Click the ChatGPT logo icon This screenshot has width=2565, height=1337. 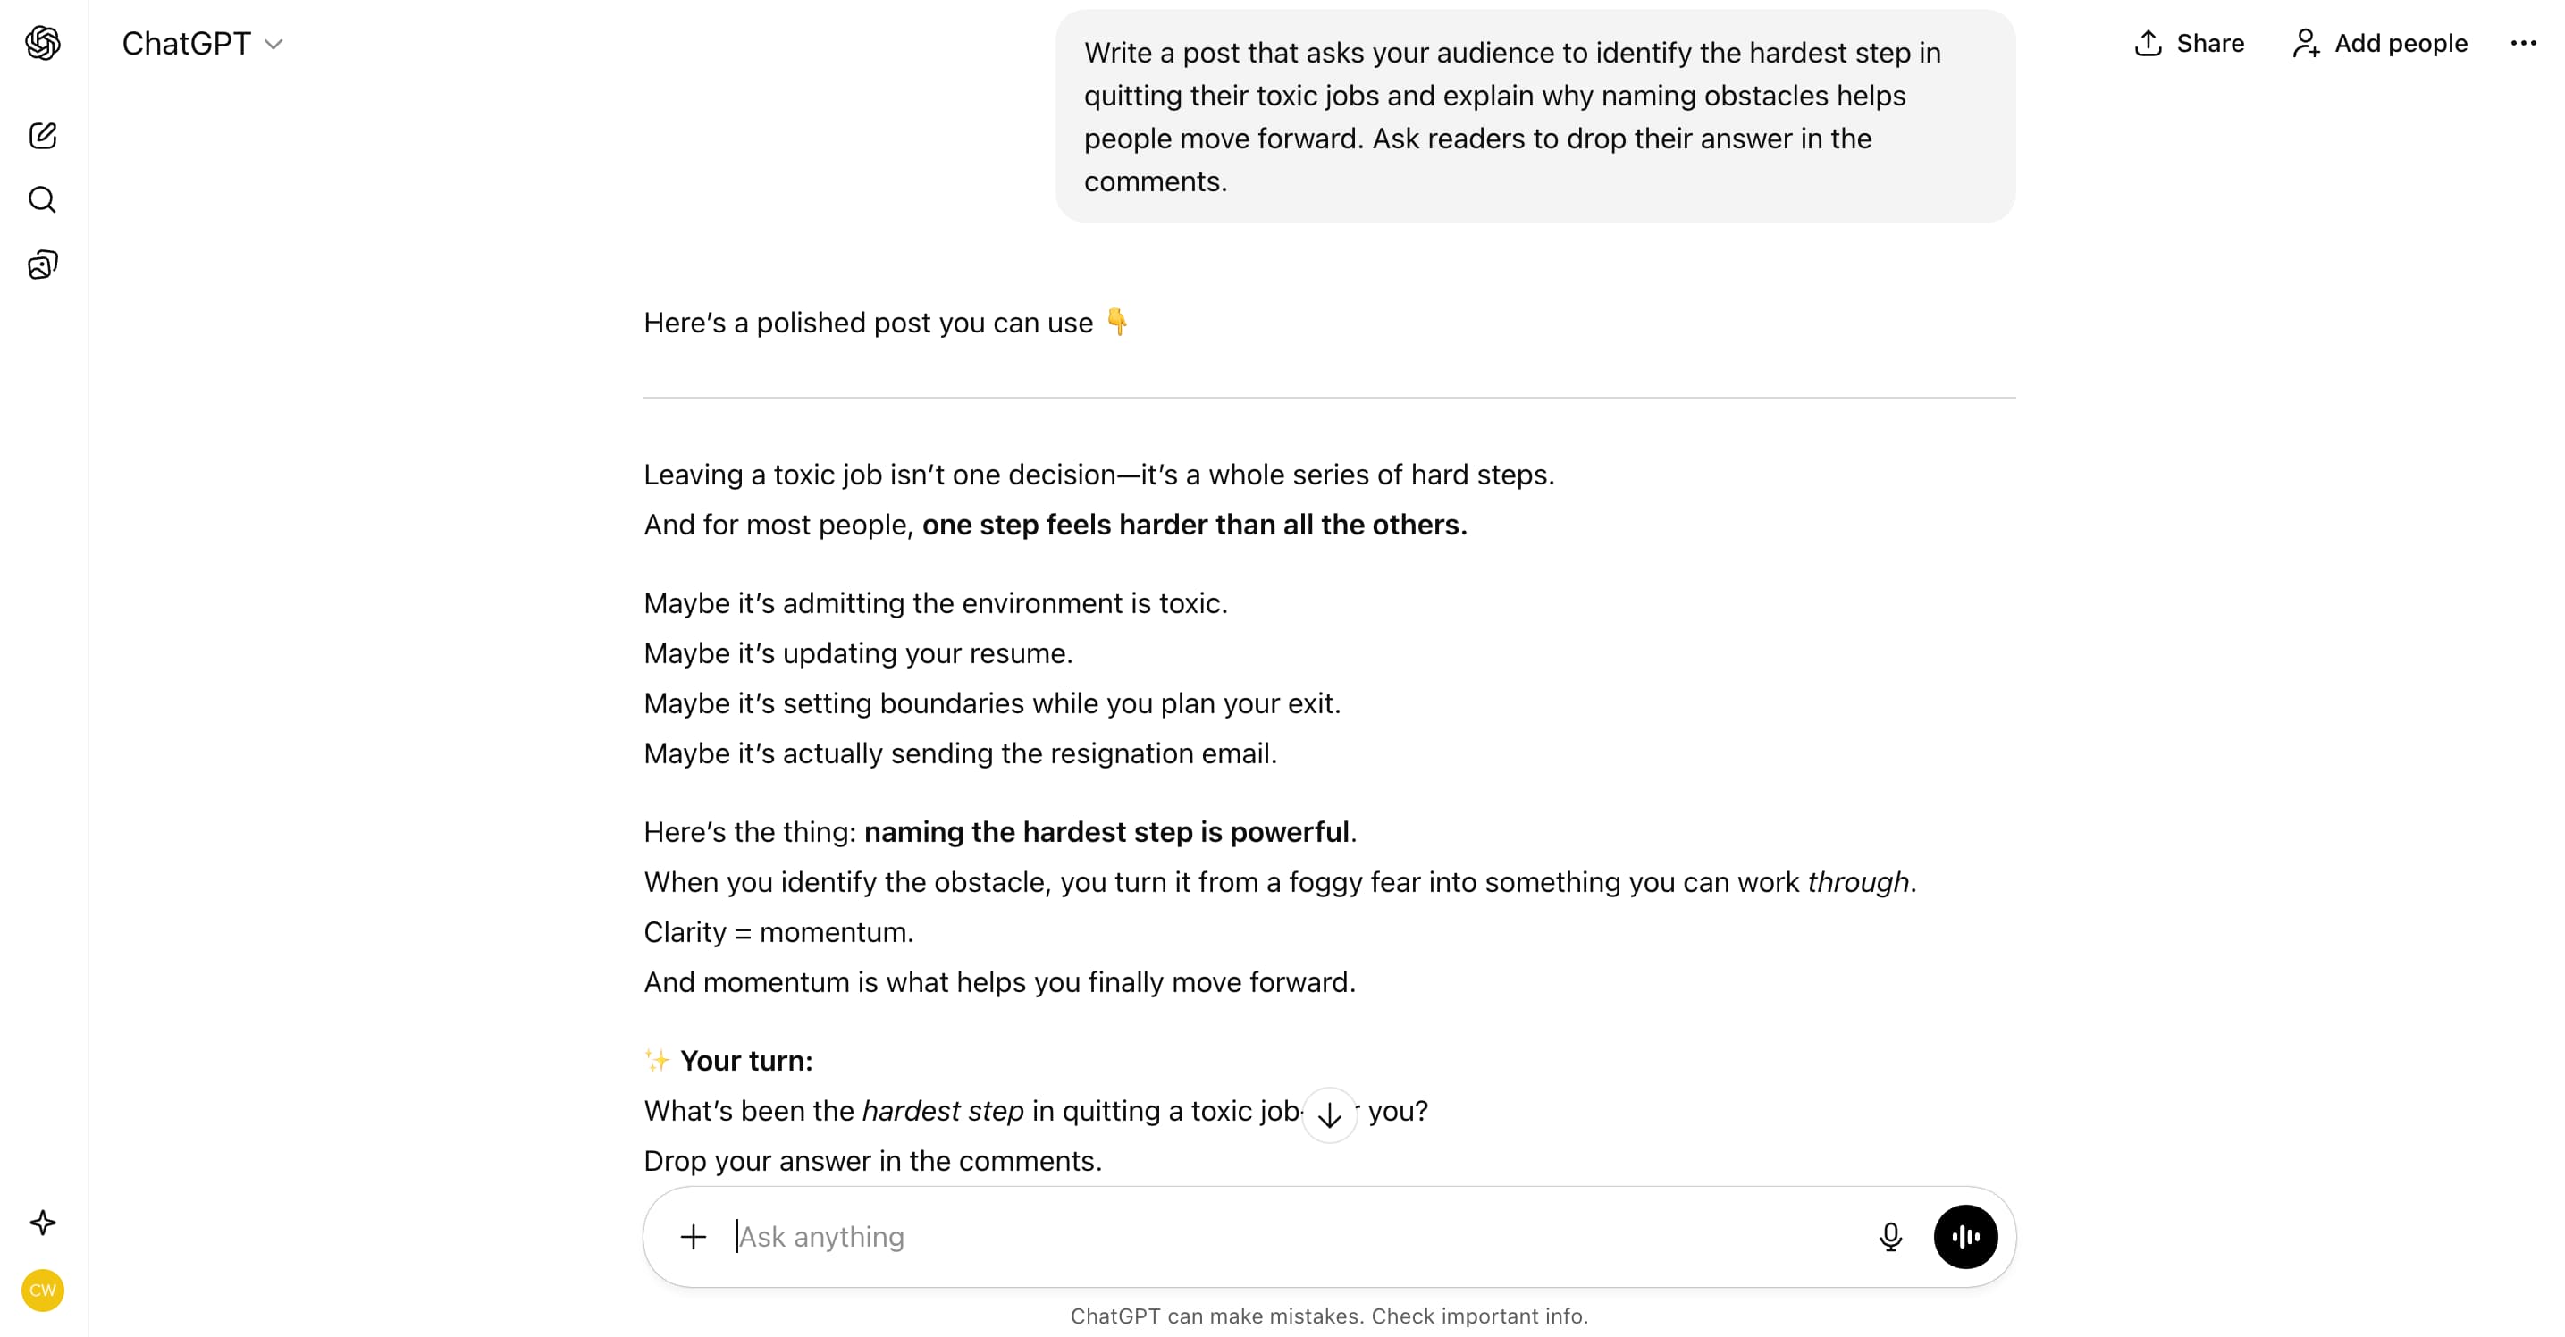tap(43, 43)
